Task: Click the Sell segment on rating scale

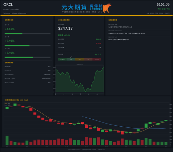Action: [x=88, y=59]
